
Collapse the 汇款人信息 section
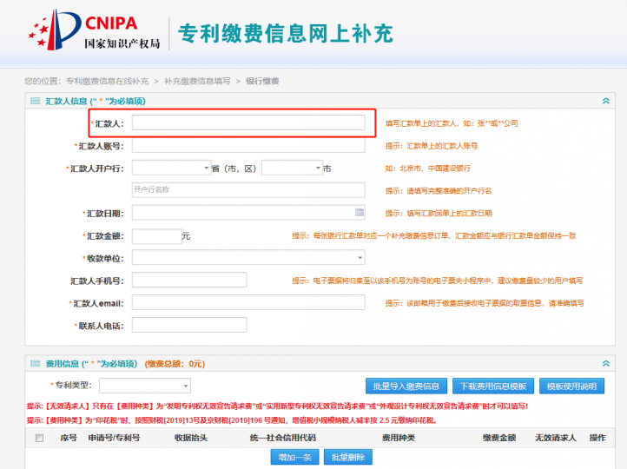point(606,101)
